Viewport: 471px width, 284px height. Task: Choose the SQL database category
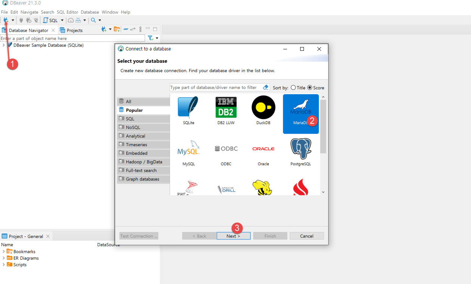pyautogui.click(x=144, y=119)
